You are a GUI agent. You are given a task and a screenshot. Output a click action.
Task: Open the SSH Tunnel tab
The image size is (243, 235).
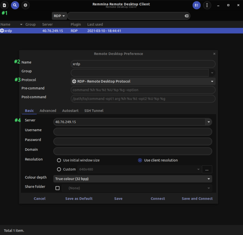click(x=94, y=111)
